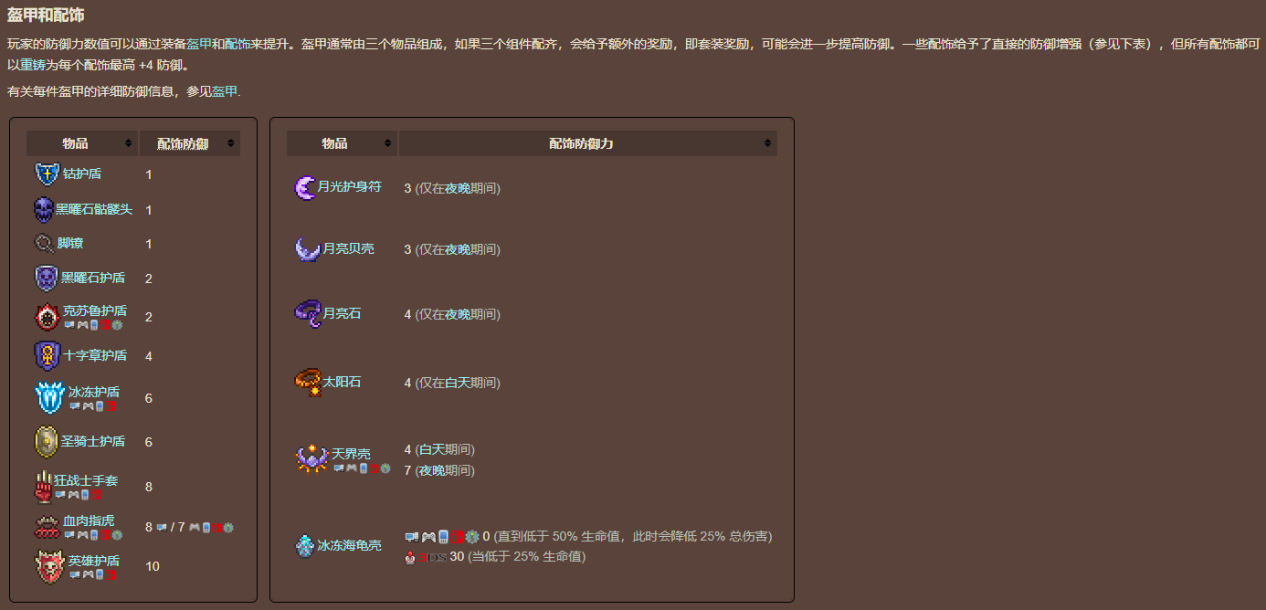Click the 天界壳 celestial shell icon
The height and width of the screenshot is (610, 1266).
311,459
